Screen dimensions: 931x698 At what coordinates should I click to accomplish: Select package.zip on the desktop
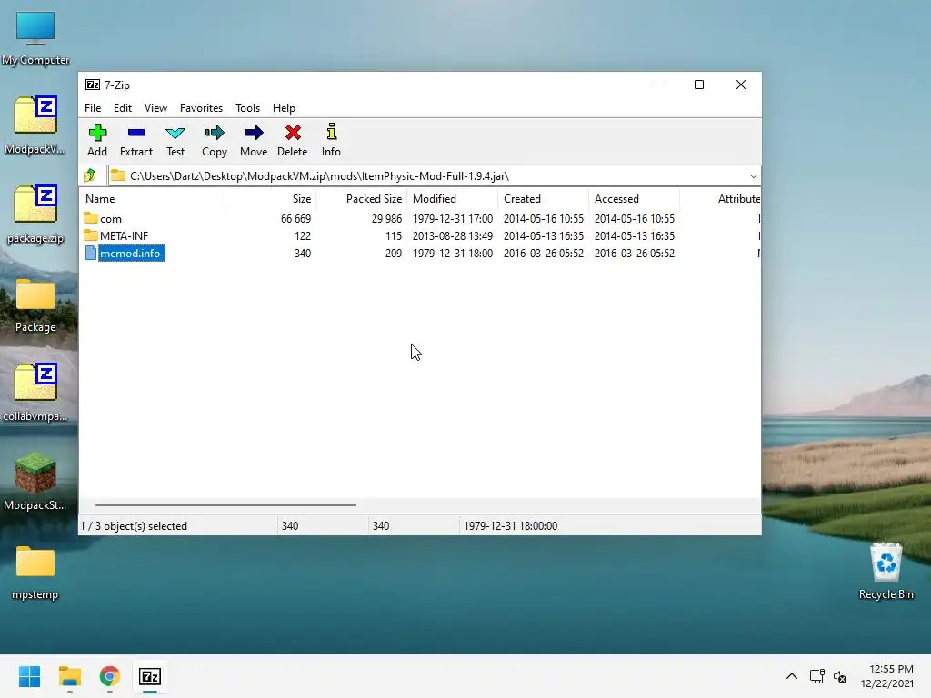point(35,214)
